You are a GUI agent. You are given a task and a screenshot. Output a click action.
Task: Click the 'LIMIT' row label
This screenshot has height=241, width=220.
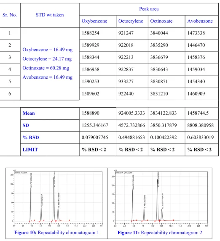30,150
